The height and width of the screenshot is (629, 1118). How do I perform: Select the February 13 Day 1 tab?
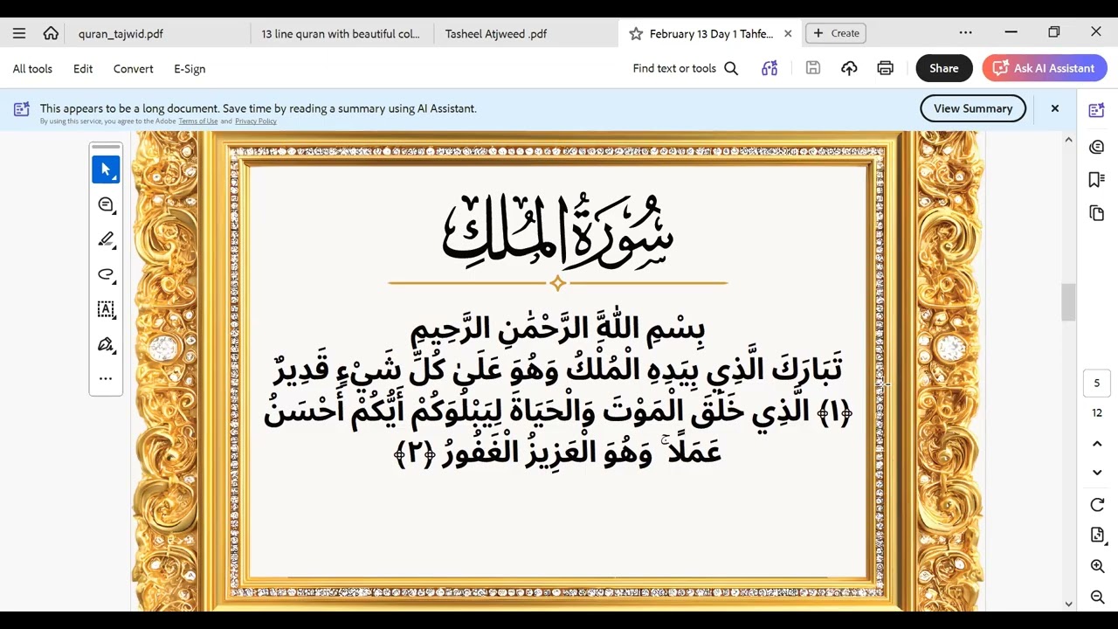(711, 34)
